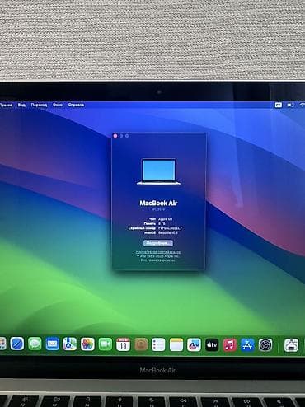The width and height of the screenshot is (305, 407).
Task: Open Maps in the dock
Action: (x=70, y=344)
